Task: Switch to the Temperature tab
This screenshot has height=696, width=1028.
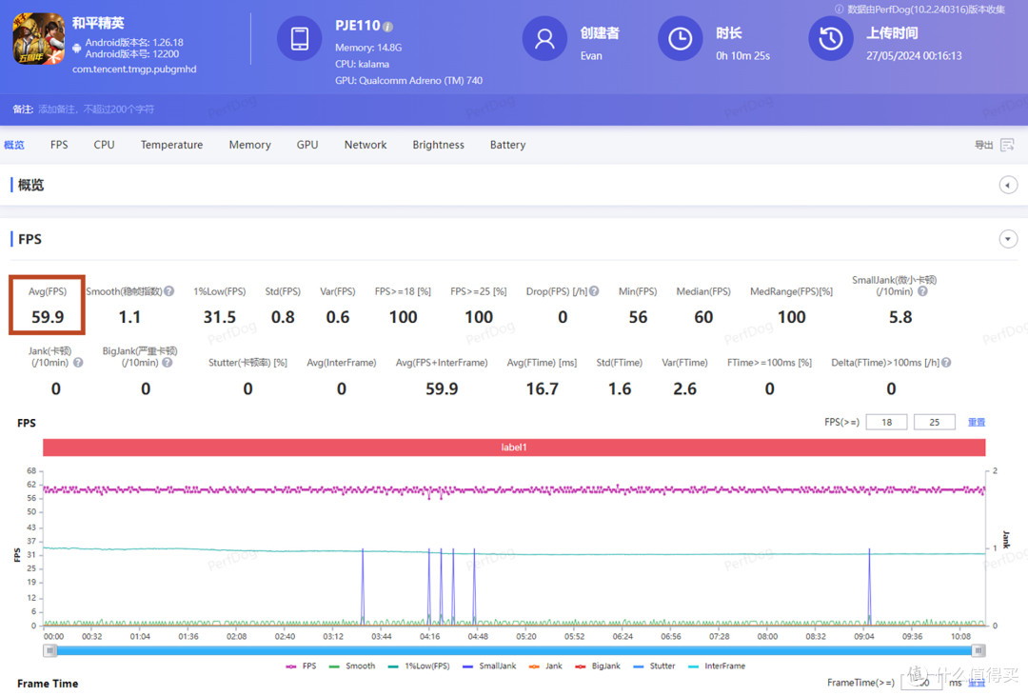Action: pyautogui.click(x=171, y=145)
